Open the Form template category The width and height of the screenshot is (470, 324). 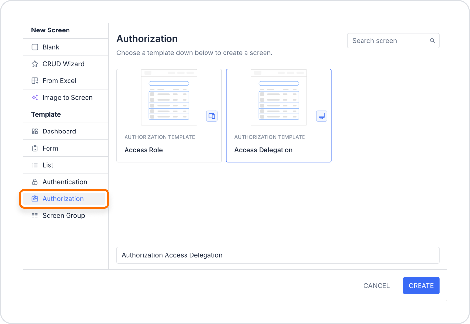tap(66, 148)
